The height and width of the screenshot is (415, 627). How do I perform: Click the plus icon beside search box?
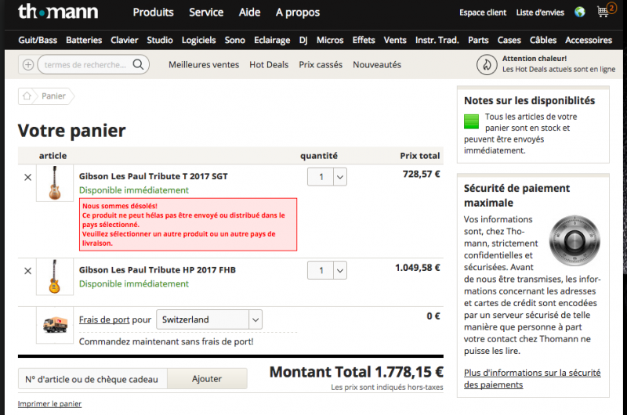pyautogui.click(x=28, y=65)
